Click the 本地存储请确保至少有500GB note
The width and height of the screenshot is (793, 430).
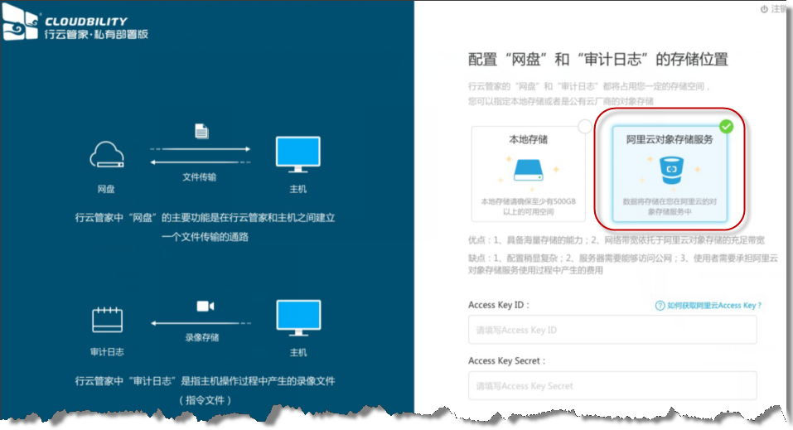(528, 206)
